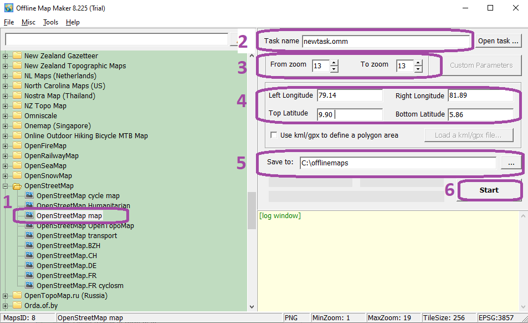Click the OpenStreetMap cycle map icon

[29, 195]
